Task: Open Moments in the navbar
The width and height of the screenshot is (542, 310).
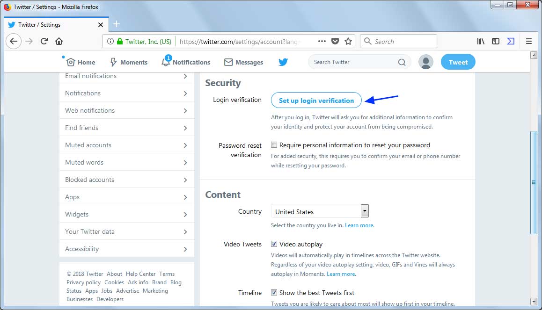Action: [129, 62]
